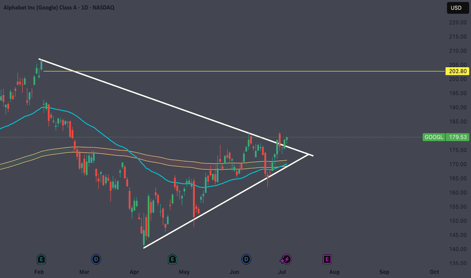Click the 210.00 price axis label
The height and width of the screenshot is (278, 471).
(x=458, y=51)
